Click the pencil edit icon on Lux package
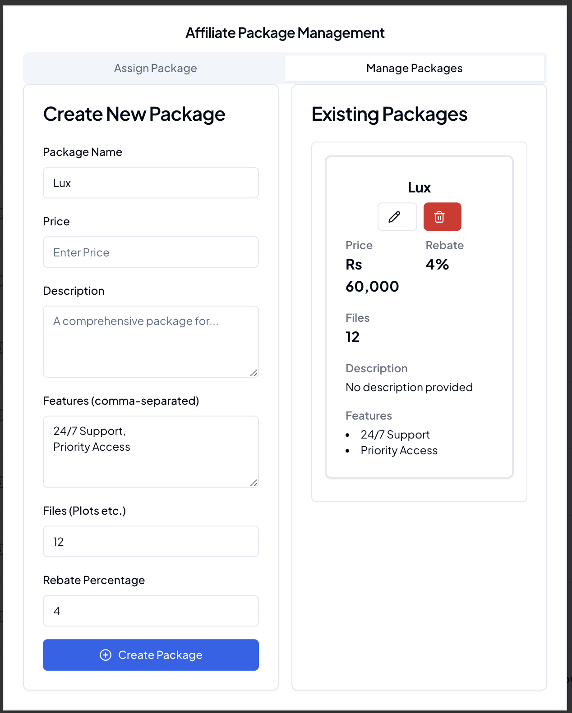 click(x=397, y=217)
